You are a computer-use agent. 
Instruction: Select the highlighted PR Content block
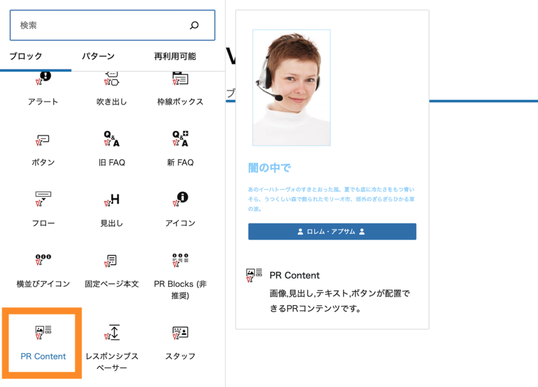[43, 342]
